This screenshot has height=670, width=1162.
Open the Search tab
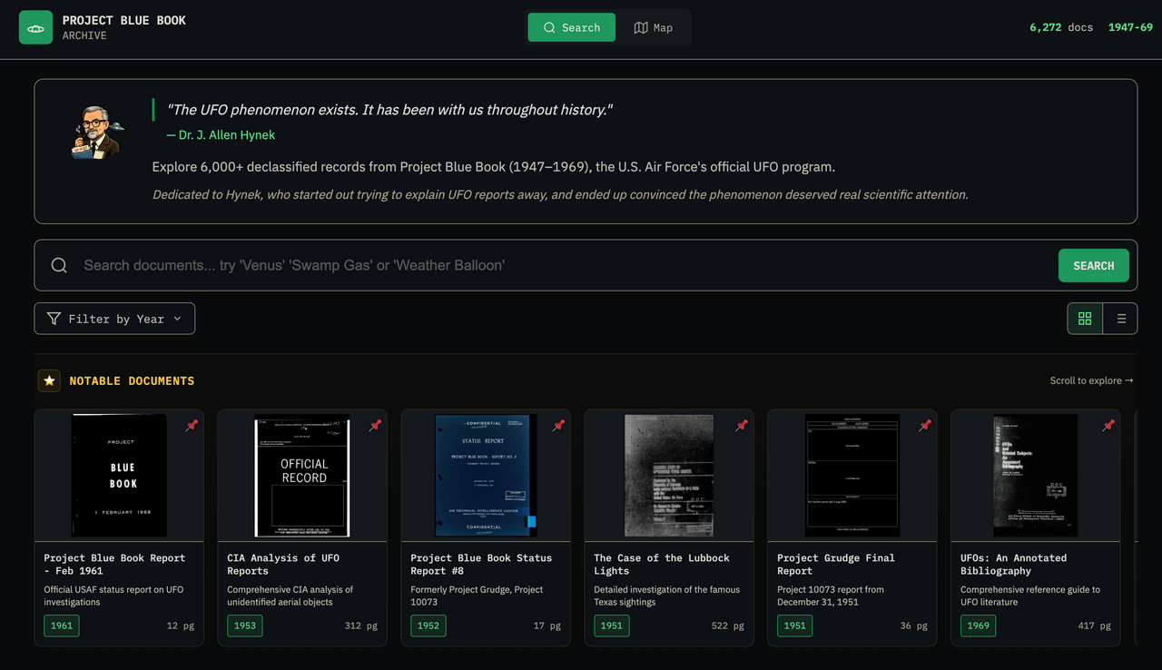[x=571, y=28]
